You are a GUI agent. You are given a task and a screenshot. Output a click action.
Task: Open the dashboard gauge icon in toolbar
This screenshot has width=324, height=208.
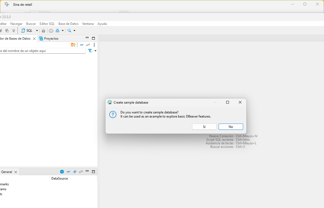pyautogui.click(x=51, y=31)
